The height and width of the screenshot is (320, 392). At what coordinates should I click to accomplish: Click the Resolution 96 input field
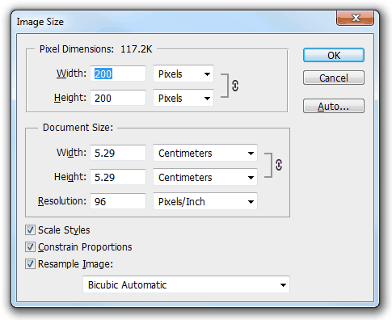pyautogui.click(x=118, y=201)
